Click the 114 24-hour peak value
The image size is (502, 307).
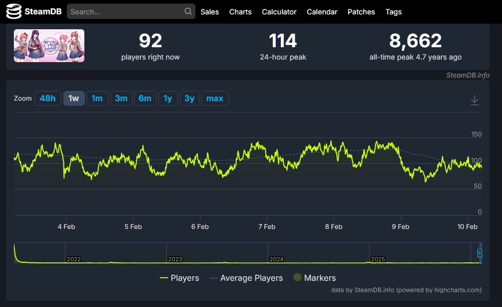point(283,41)
